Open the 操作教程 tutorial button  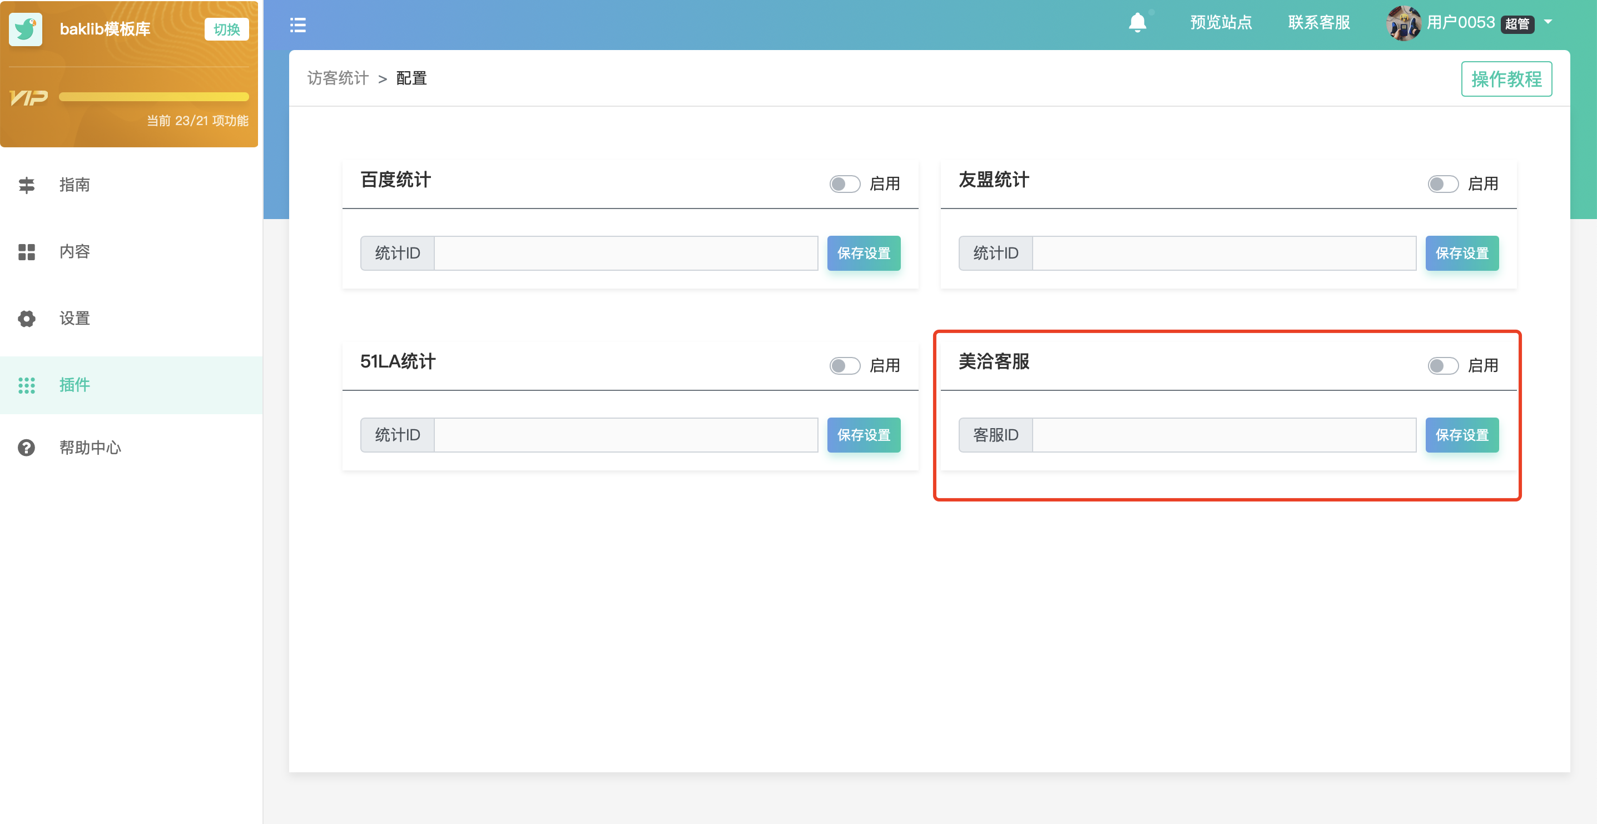pyautogui.click(x=1506, y=79)
